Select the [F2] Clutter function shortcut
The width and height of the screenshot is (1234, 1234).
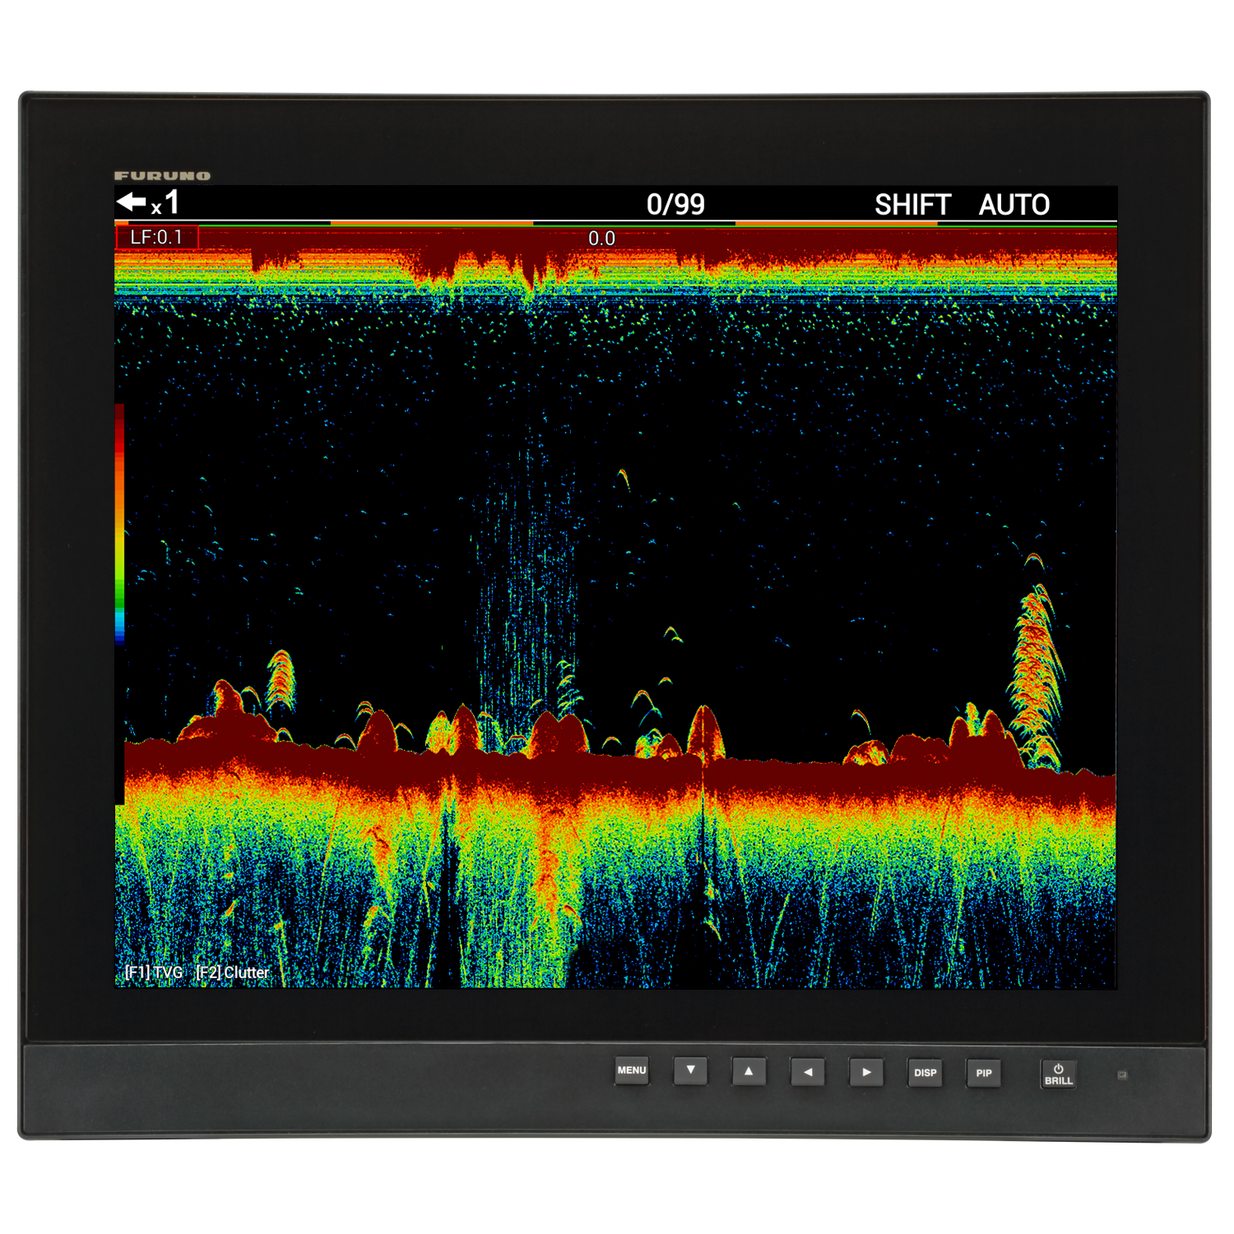(x=233, y=972)
